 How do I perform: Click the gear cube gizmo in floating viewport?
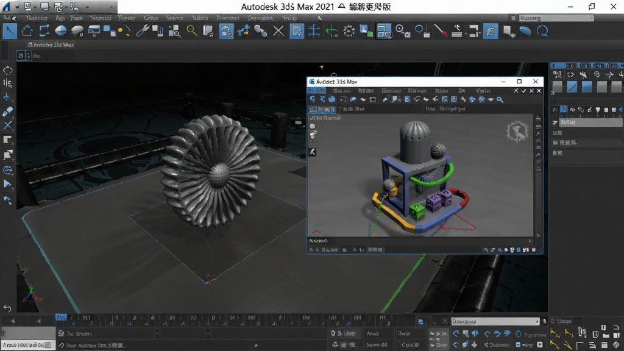517,132
